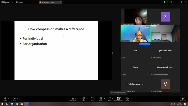The height and width of the screenshot is (106, 188).
Task: Open the Participants panel
Action: point(73,99)
